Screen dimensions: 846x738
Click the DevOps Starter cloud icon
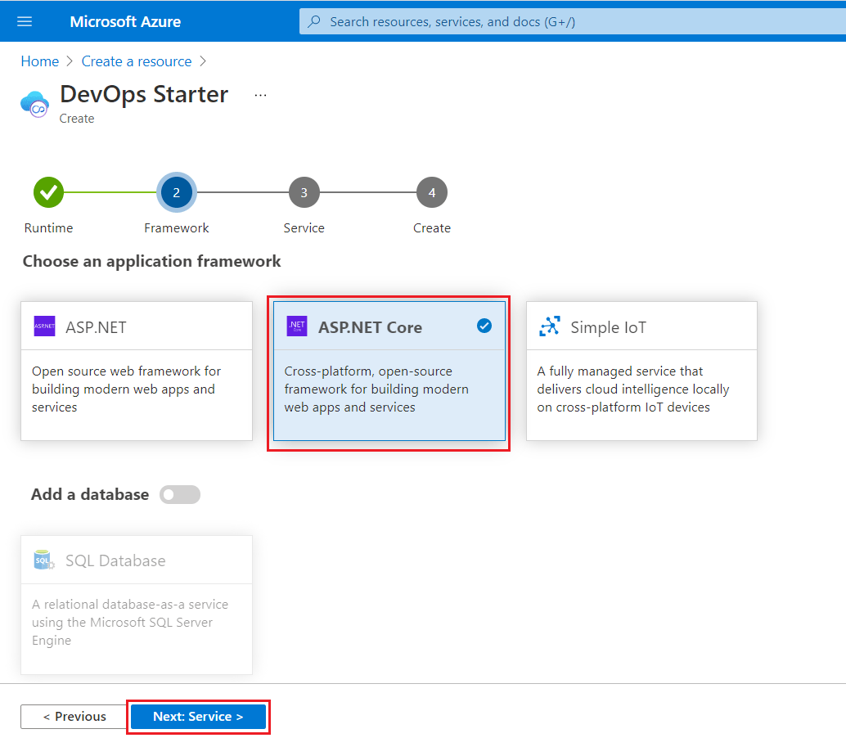pyautogui.click(x=36, y=104)
